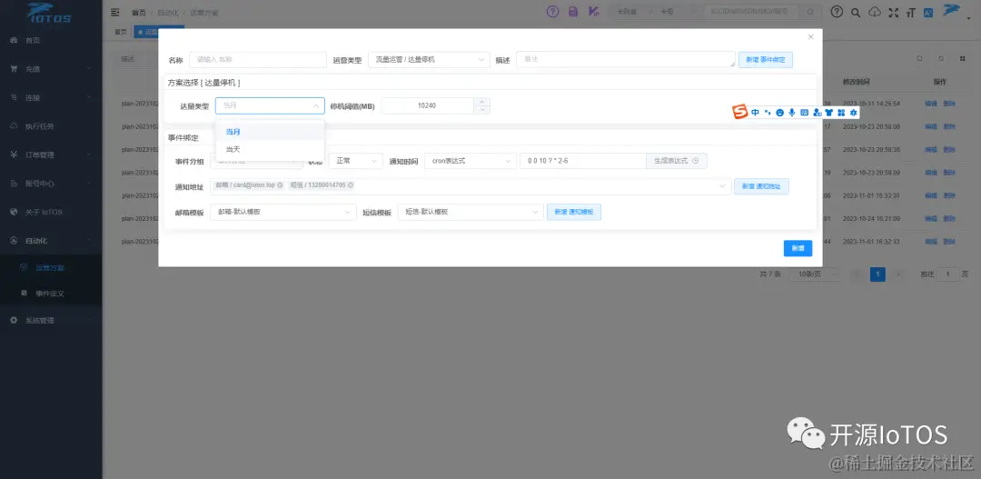Open the cron表达式 notification time dropdown
Screen dimensions: 981x479
[471, 161]
